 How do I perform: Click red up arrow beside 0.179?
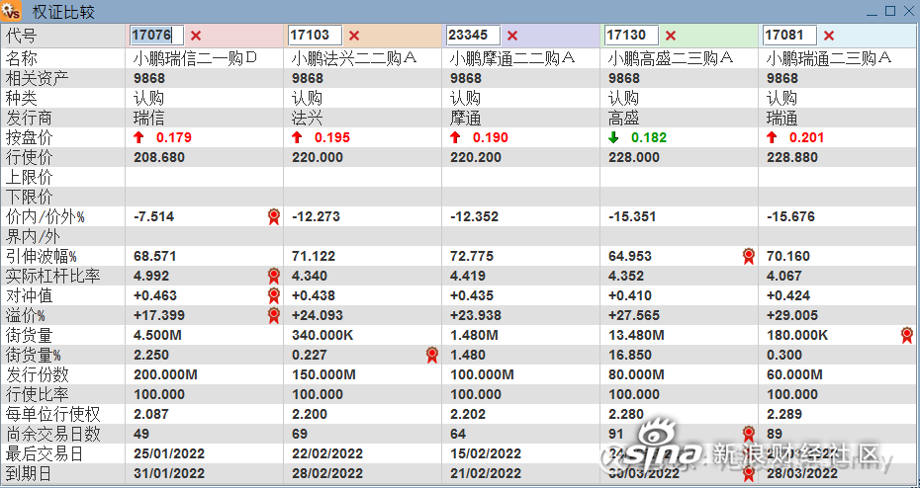pyautogui.click(x=138, y=137)
